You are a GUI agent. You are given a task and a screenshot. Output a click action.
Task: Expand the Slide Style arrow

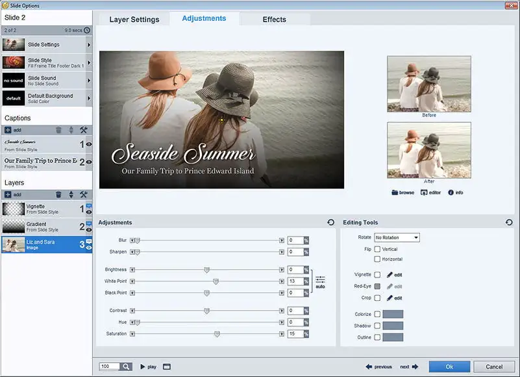click(89, 62)
